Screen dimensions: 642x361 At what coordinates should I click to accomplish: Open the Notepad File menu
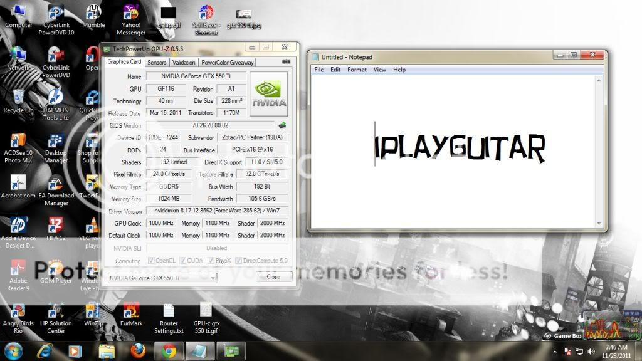pos(319,70)
